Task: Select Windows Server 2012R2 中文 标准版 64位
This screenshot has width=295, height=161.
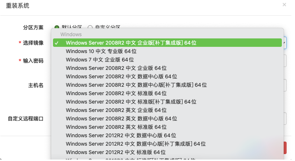Action: click(x=116, y=152)
